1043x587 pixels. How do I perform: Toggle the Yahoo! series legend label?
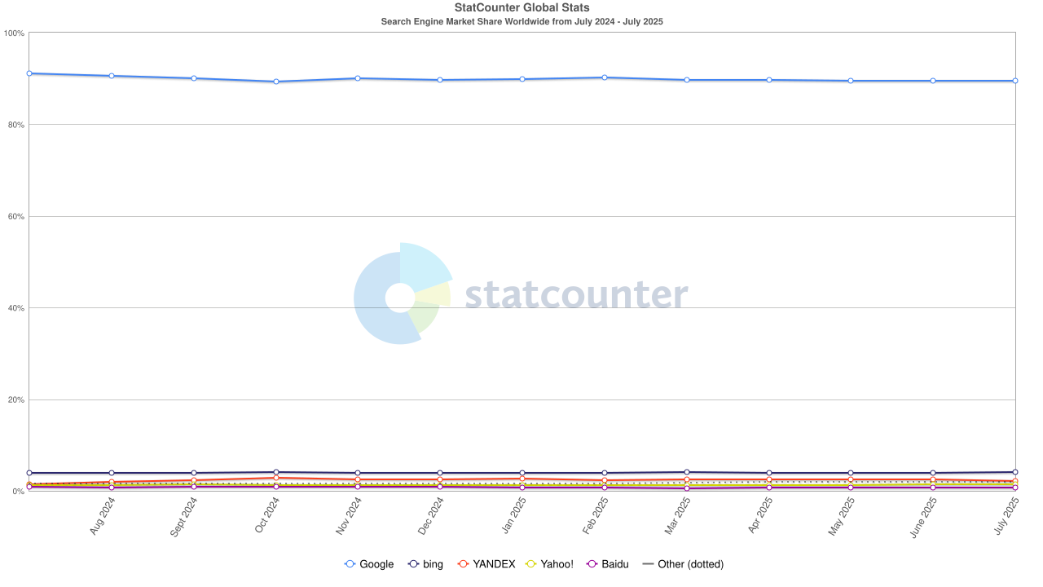click(x=557, y=564)
